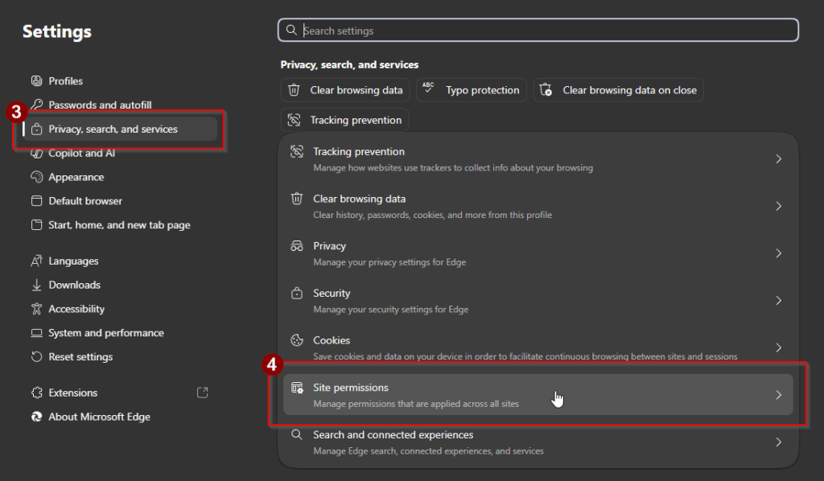
Task: Click the Profiles icon in sidebar
Action: 36,81
